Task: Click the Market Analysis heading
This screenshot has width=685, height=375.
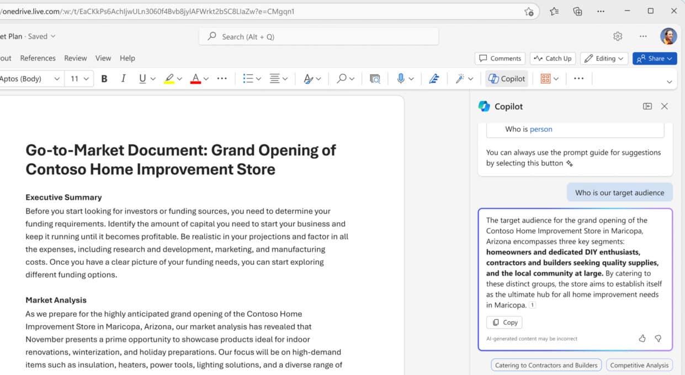Action: point(56,300)
